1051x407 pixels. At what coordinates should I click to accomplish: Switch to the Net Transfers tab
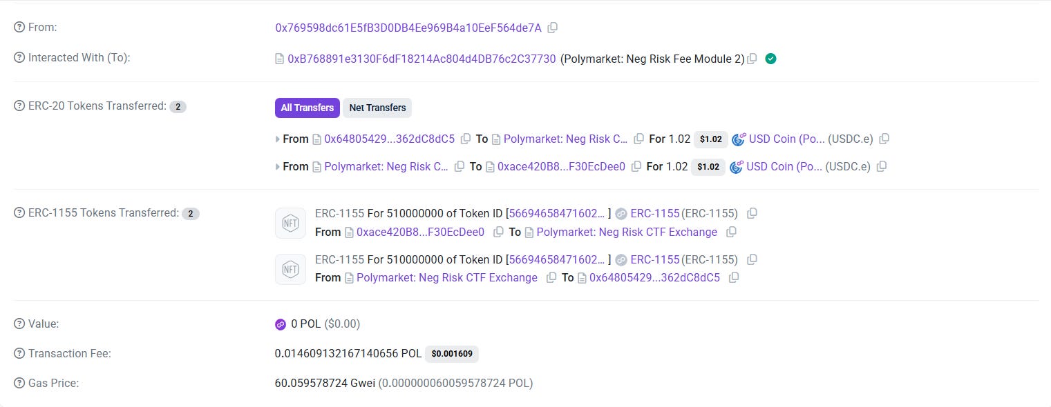point(377,108)
